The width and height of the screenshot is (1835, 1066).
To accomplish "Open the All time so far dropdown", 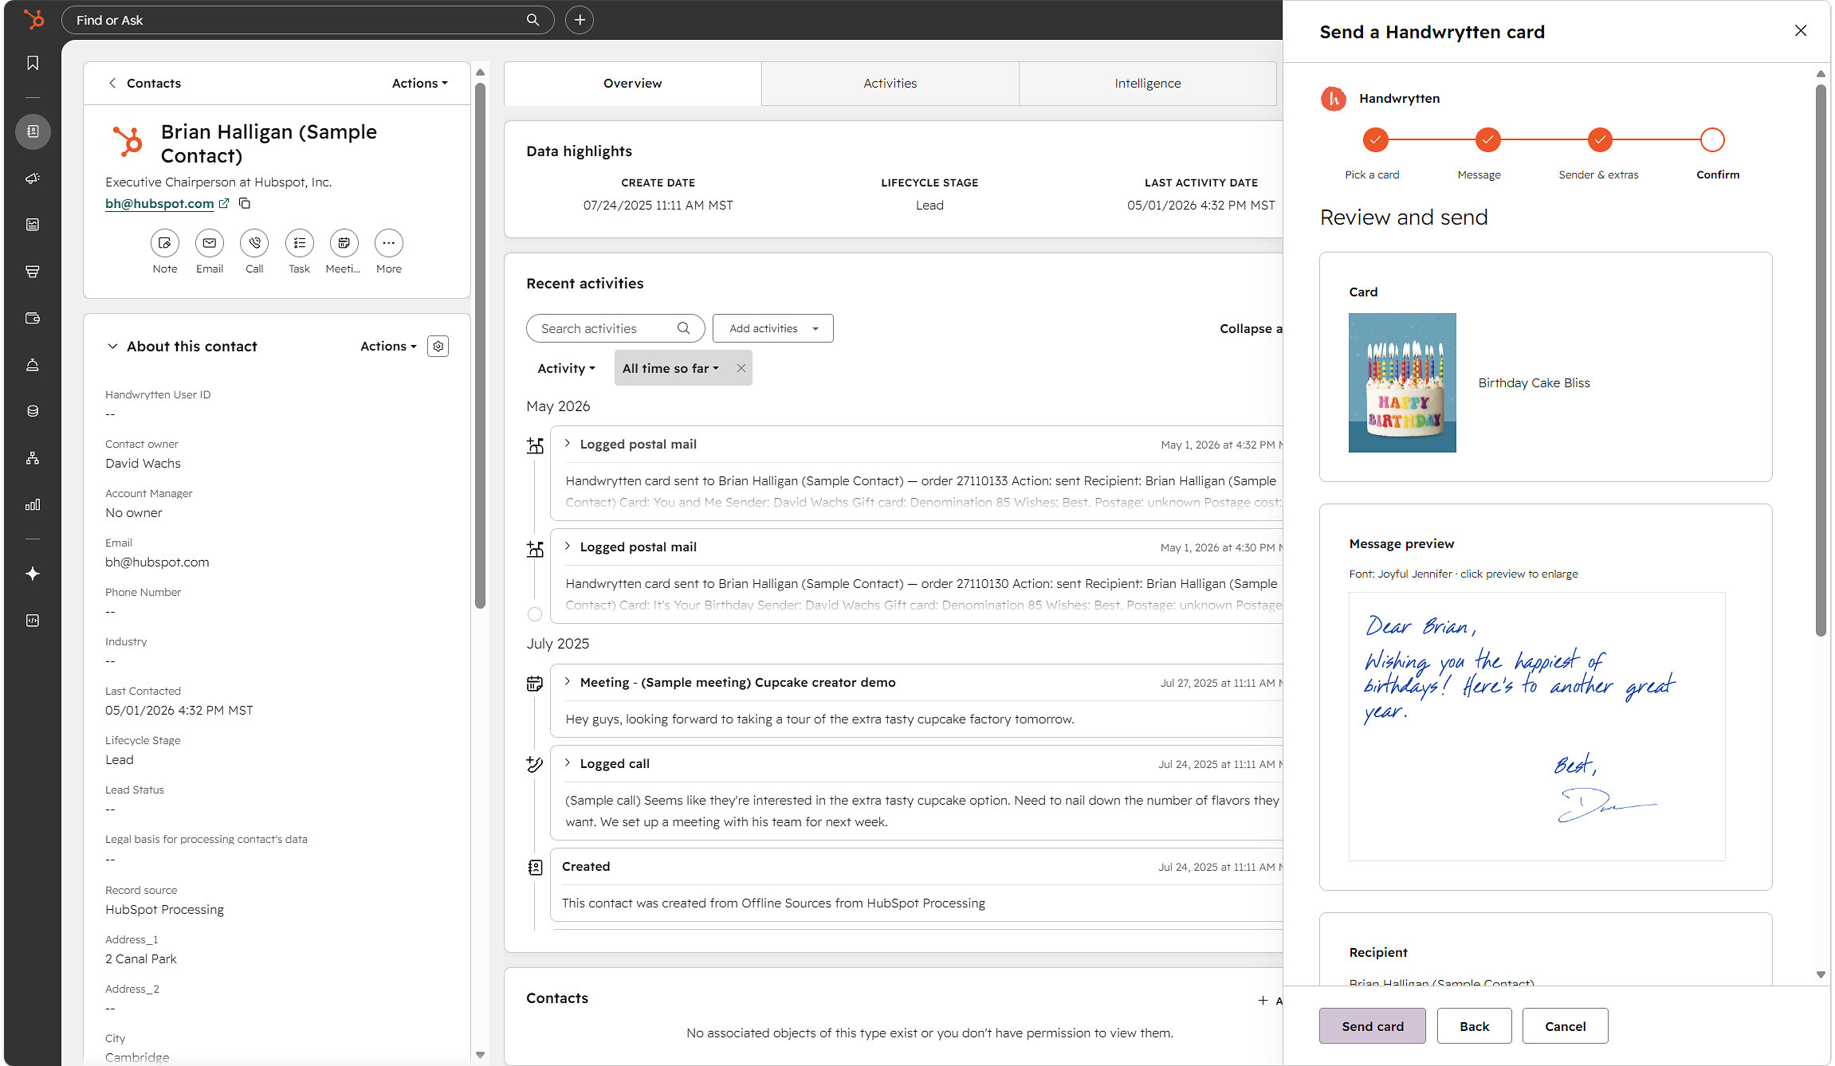I will point(670,368).
